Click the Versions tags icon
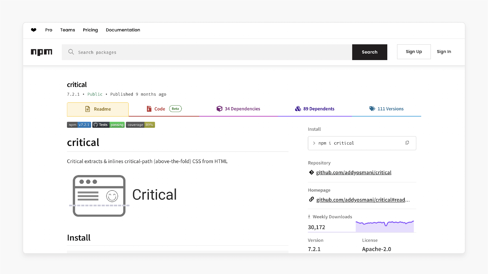The height and width of the screenshot is (274, 488). [372, 109]
